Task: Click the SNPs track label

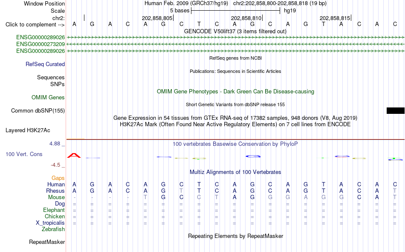Action: click(x=58, y=84)
